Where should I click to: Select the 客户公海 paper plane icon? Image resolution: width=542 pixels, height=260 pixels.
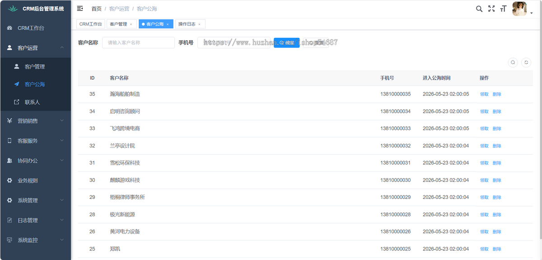click(x=17, y=84)
